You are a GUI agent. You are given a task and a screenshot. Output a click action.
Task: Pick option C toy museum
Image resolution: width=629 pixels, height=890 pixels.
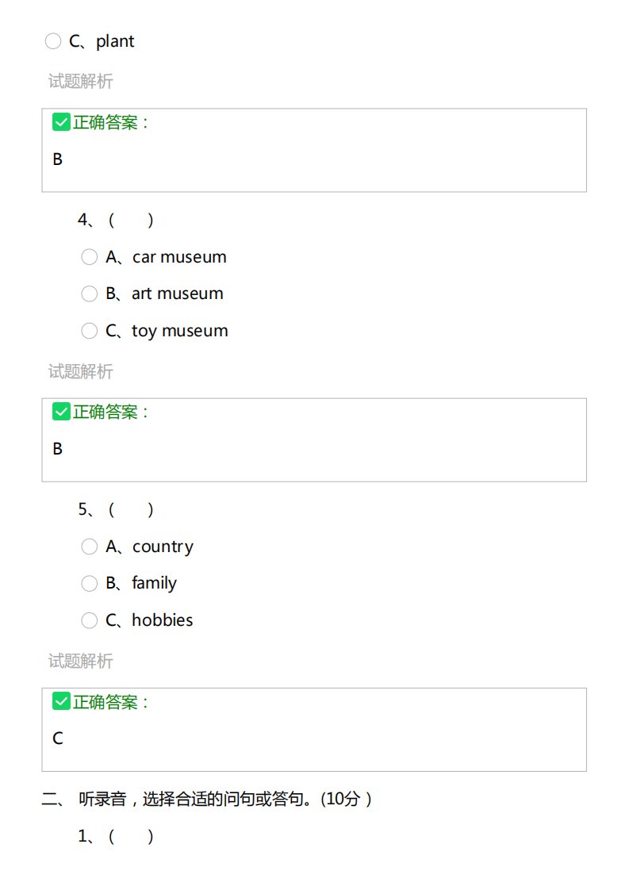coord(89,330)
